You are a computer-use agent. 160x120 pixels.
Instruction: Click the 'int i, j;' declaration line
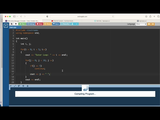(26, 44)
